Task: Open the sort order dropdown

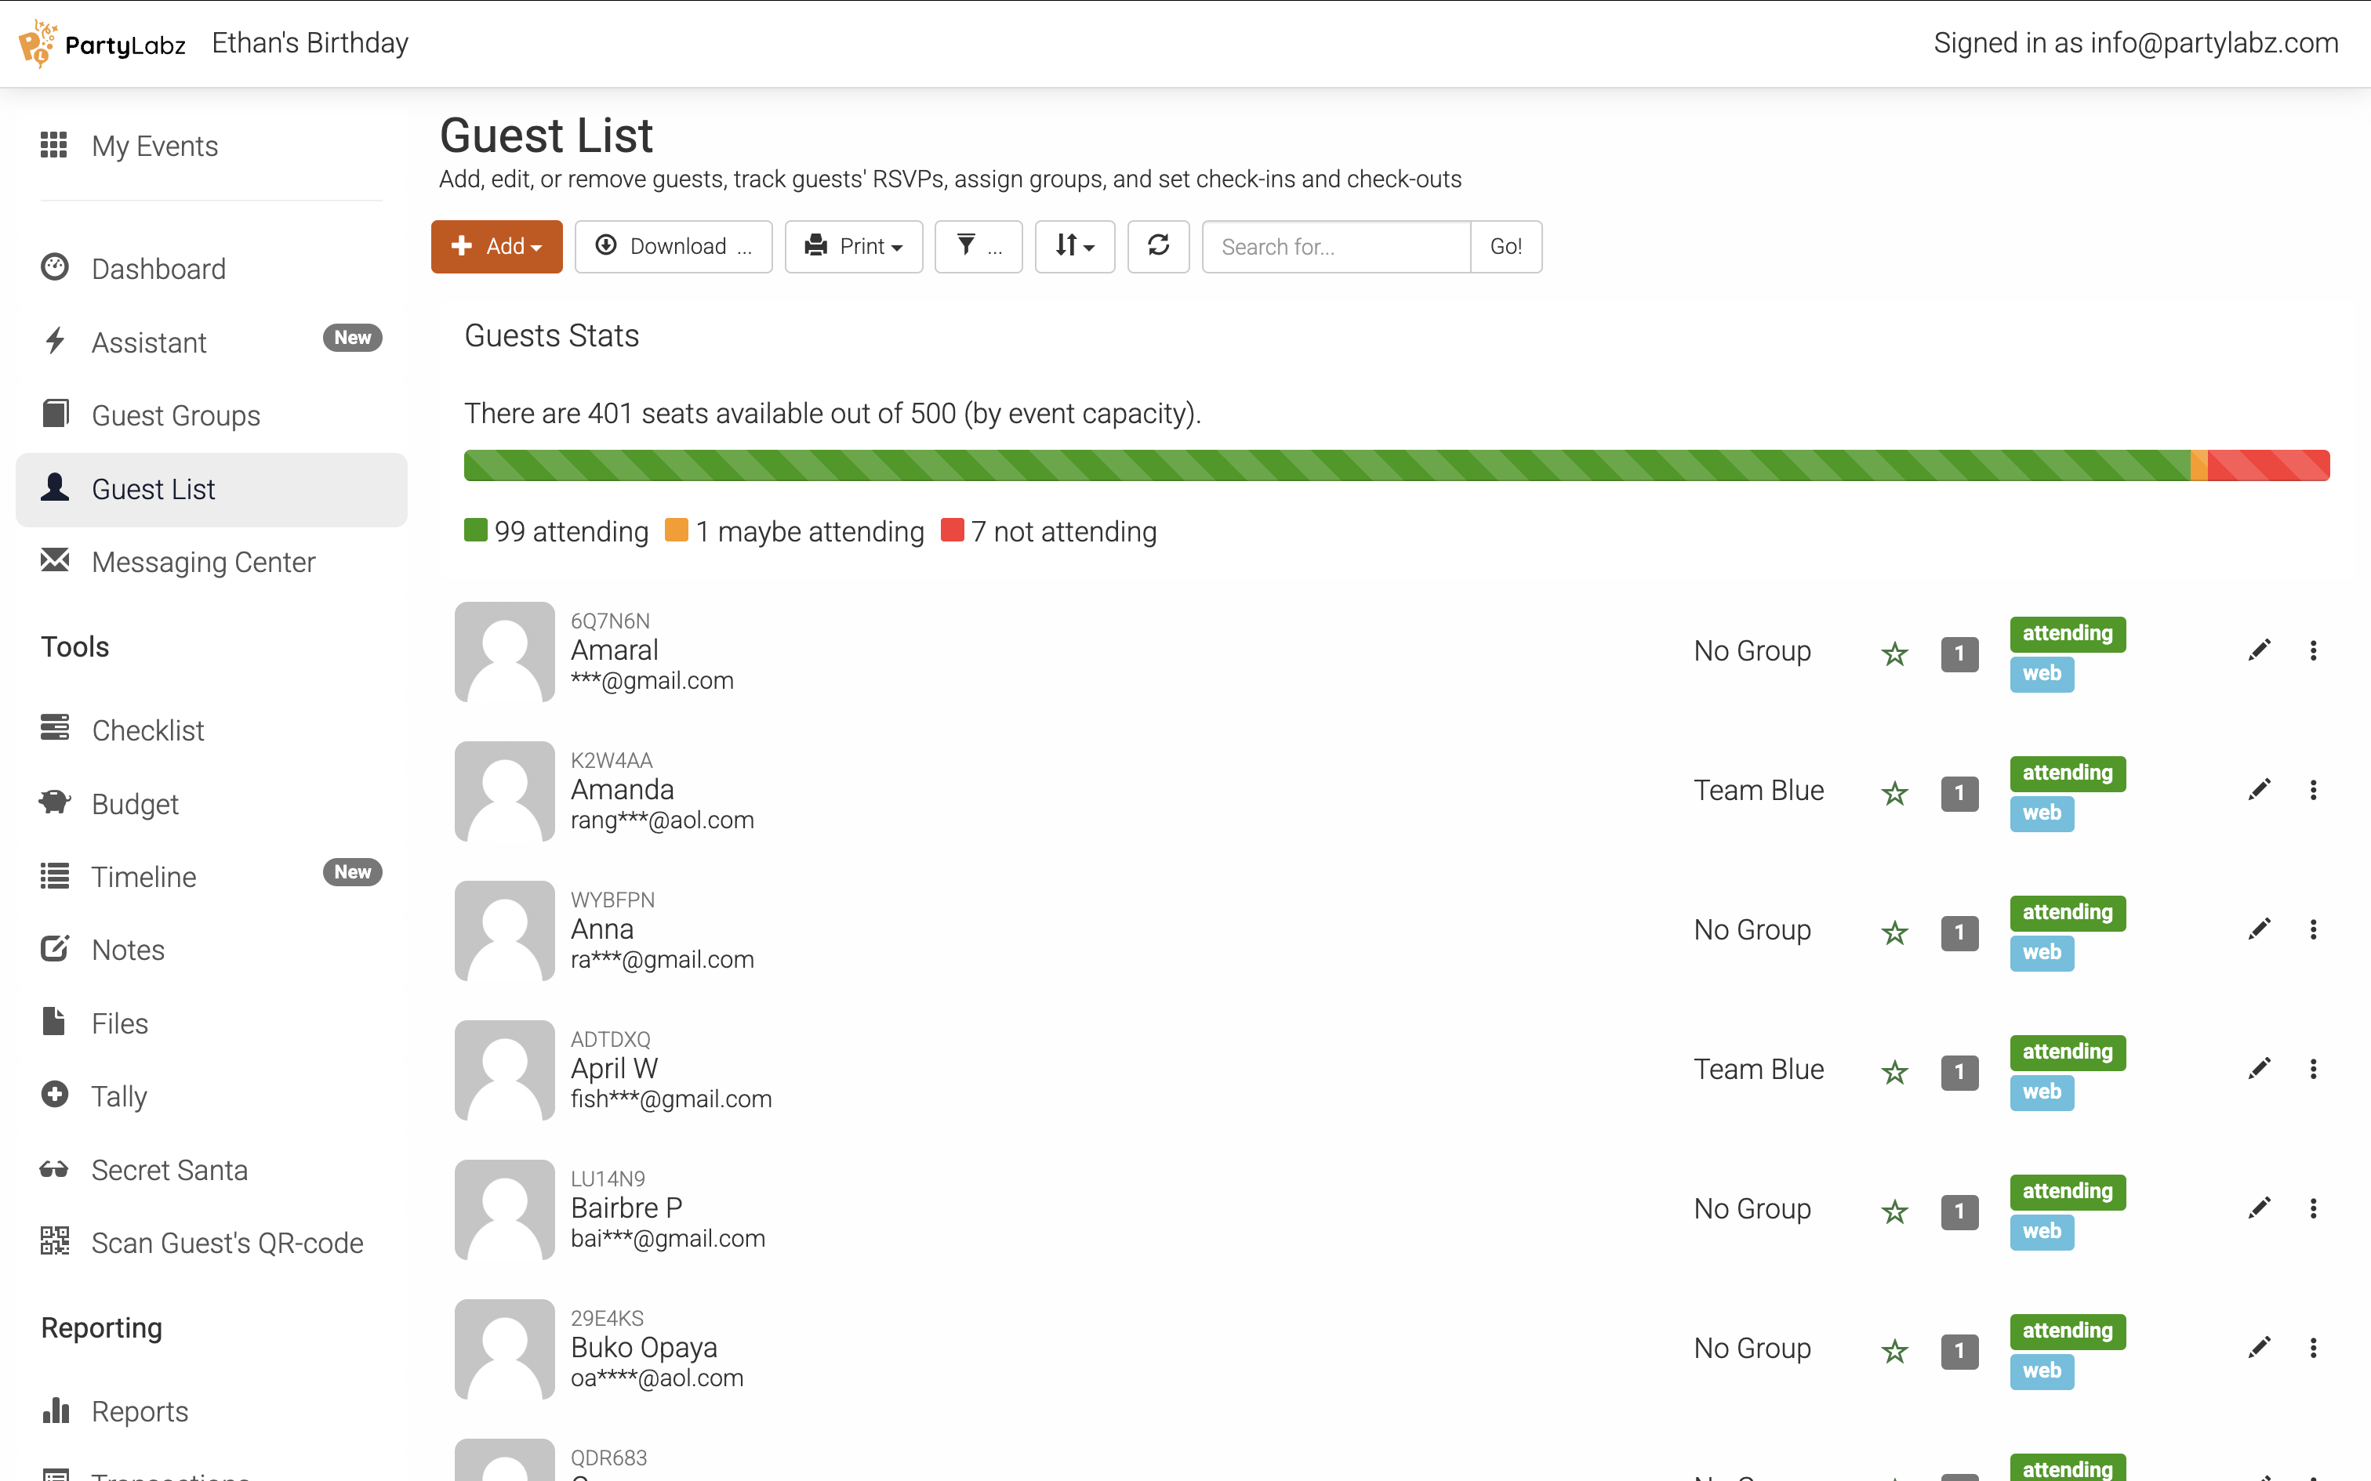Action: click(1075, 246)
